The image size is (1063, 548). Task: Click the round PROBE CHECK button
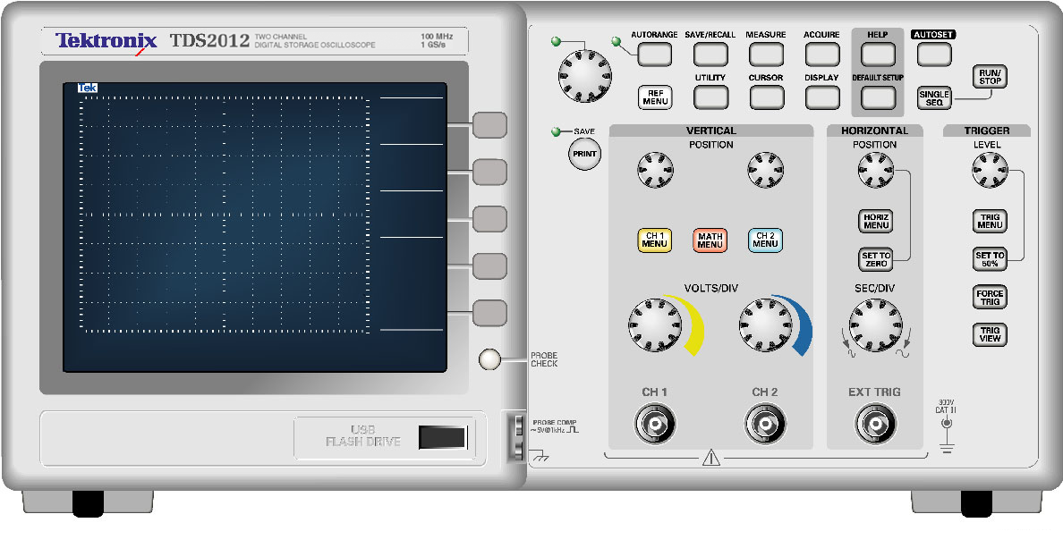pyautogui.click(x=489, y=359)
